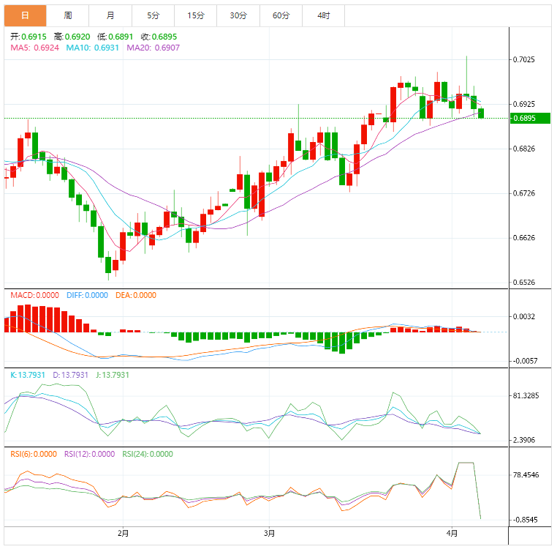The height and width of the screenshot is (552, 557).
Task: Click the MACD: 0.0000 label
Action: click(34, 295)
